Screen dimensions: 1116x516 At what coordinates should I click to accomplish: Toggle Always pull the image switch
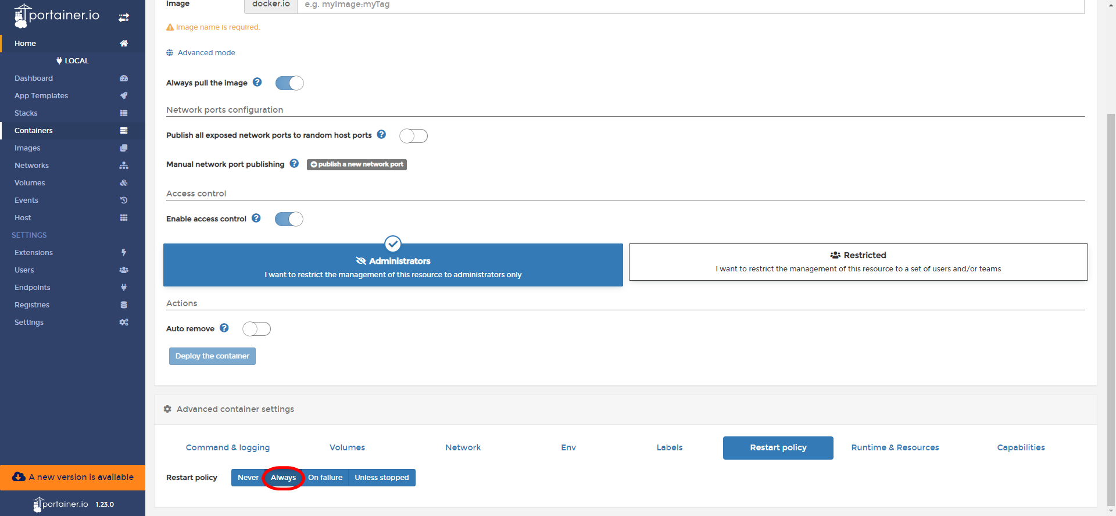[x=289, y=83]
